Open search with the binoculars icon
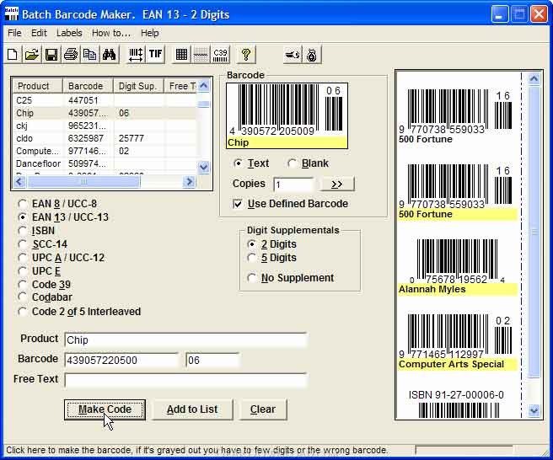 (109, 55)
